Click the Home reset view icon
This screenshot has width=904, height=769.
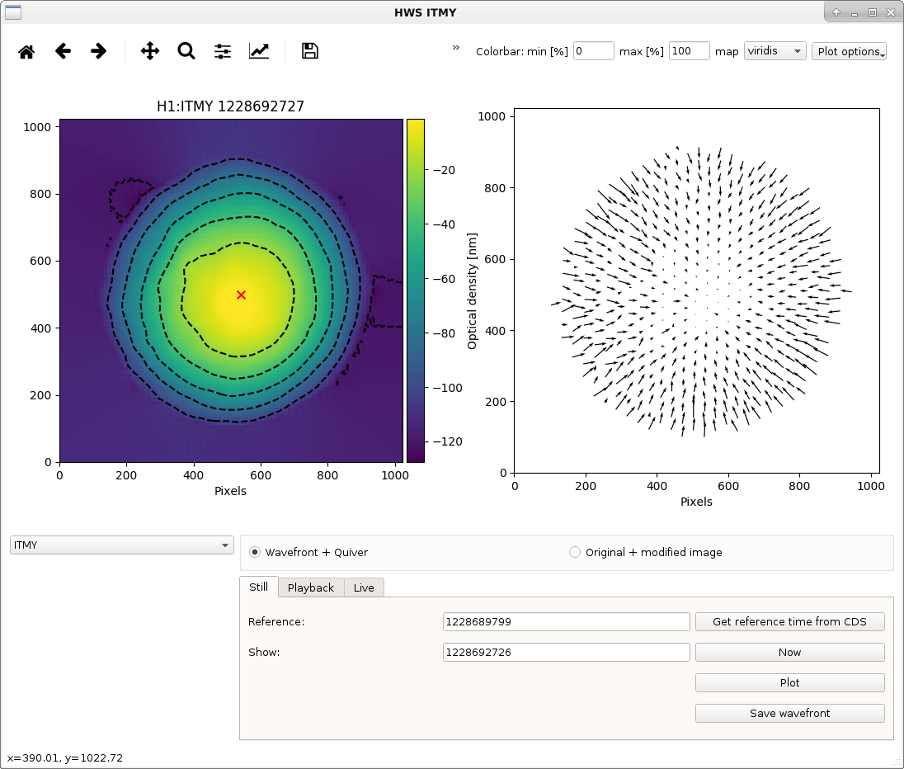[x=26, y=51]
